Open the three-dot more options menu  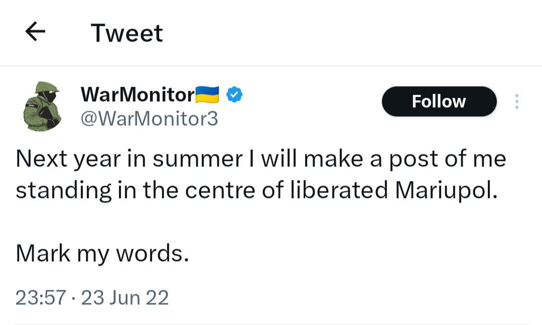517,101
